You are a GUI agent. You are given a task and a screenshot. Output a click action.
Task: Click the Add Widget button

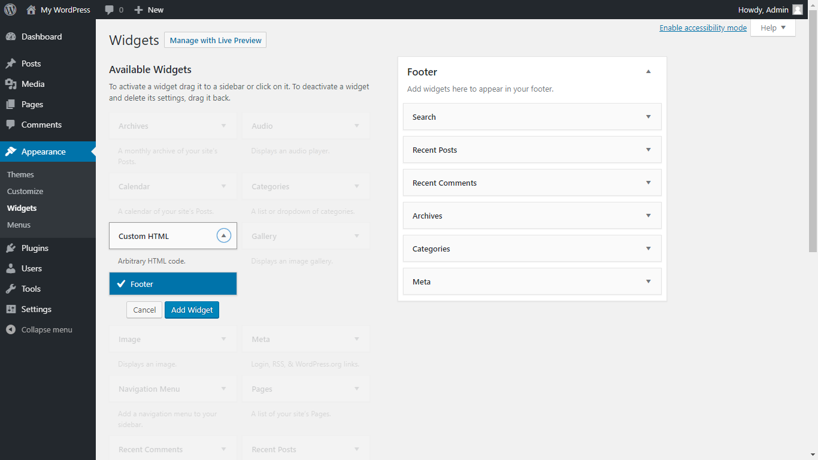[192, 310]
